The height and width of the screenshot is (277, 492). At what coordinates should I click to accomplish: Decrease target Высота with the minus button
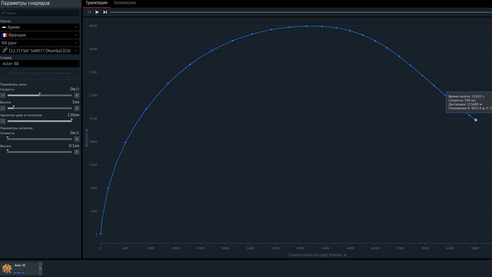[x=3, y=108]
